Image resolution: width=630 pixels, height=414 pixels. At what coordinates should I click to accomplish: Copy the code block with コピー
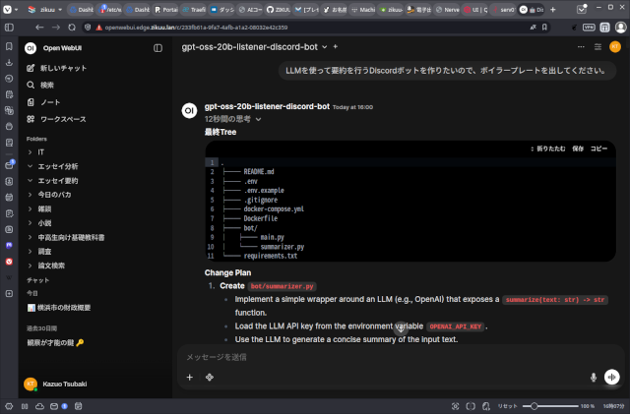598,148
